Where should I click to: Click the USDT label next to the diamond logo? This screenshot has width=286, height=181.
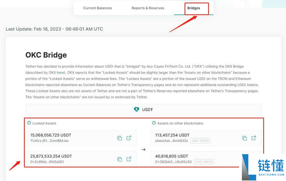[147, 110]
